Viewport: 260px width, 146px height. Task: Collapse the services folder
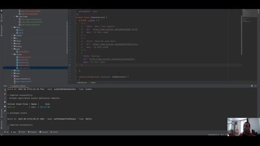pos(12,54)
